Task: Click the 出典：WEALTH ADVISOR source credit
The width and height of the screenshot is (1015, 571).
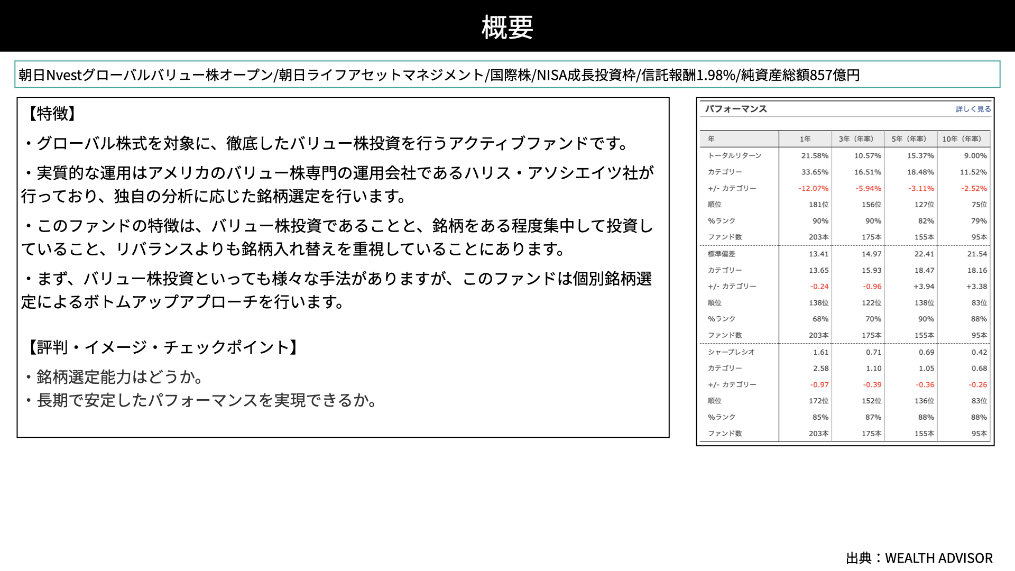Action: pos(919,558)
